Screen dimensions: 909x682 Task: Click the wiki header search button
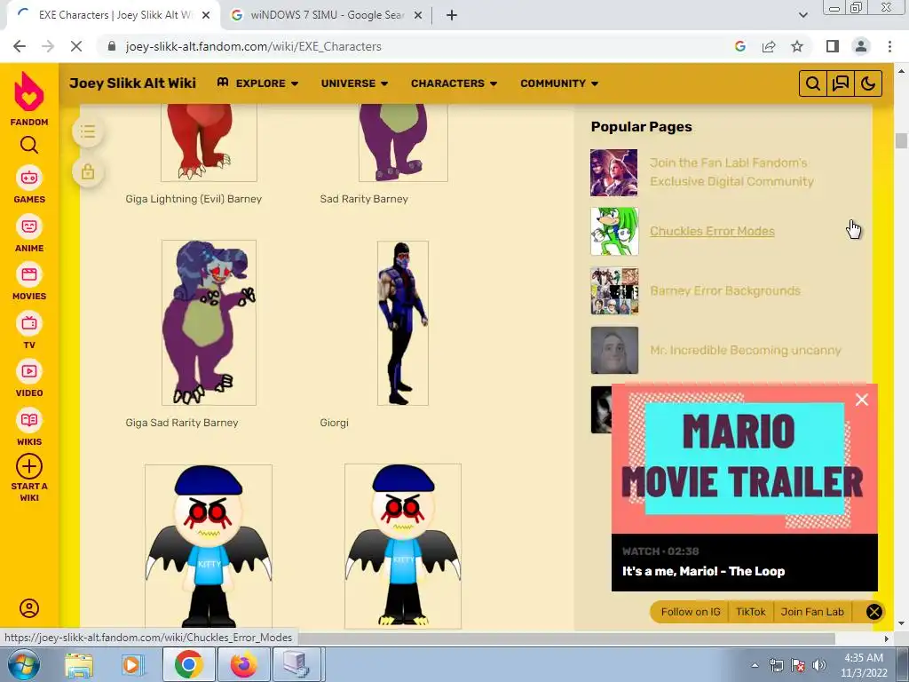[813, 83]
